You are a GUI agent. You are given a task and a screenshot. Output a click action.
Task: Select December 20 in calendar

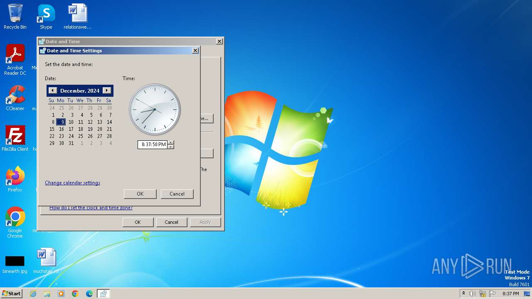(100, 129)
